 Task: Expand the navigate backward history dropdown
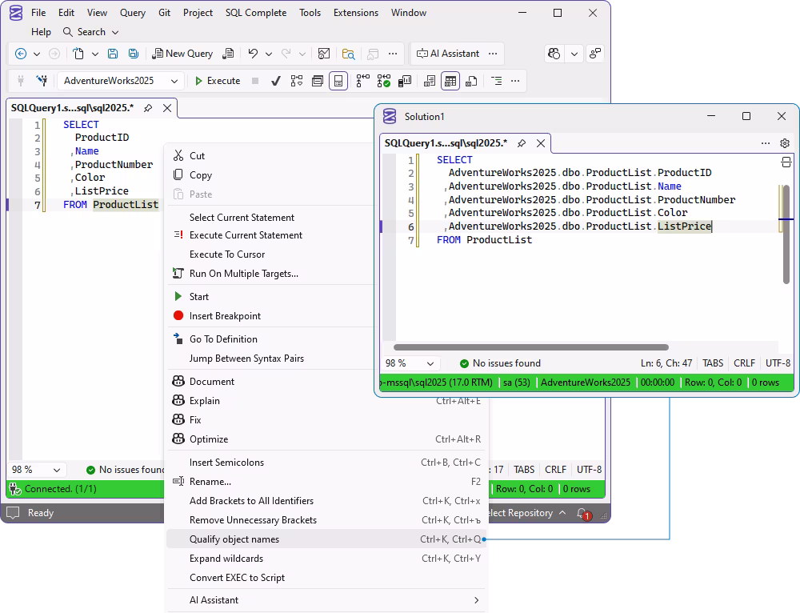point(37,54)
